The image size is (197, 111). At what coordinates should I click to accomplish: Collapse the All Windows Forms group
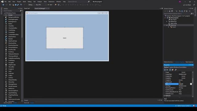tap(5, 13)
